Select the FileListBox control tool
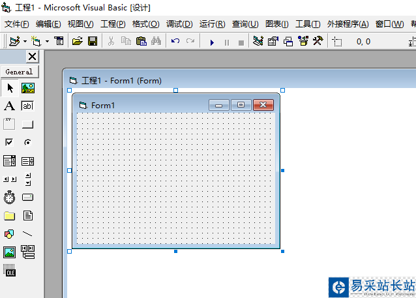 coord(28,215)
